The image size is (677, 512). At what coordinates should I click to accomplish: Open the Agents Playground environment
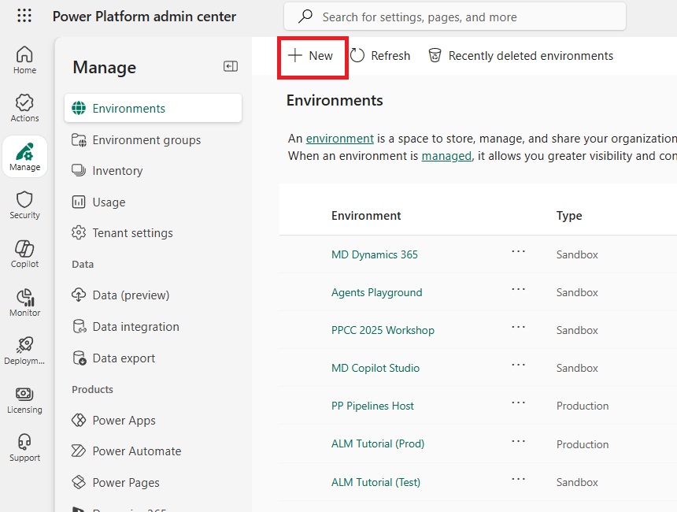[376, 292]
